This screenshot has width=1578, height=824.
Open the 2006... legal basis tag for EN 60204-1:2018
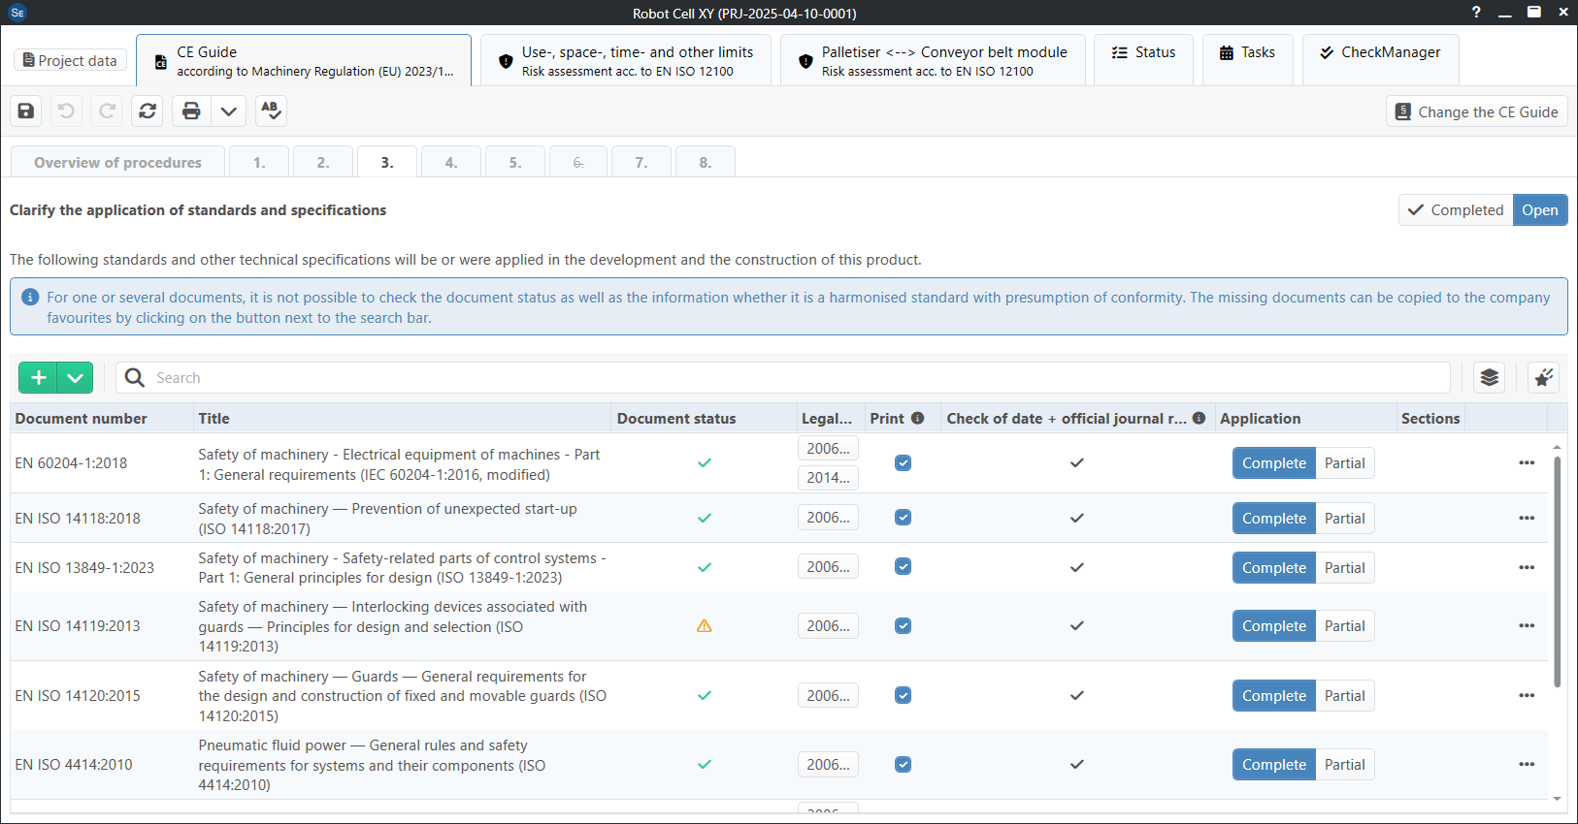pos(828,449)
